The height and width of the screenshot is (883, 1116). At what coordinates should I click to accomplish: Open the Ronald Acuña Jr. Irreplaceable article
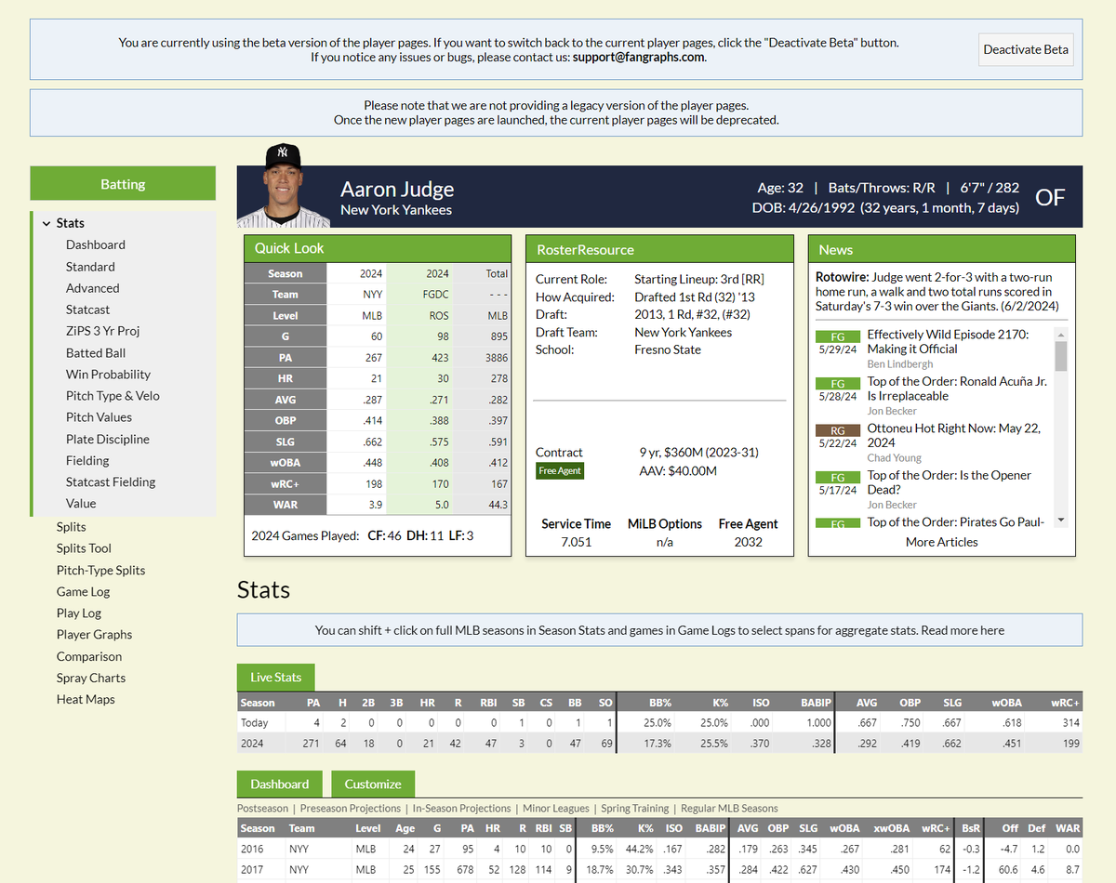tap(957, 389)
